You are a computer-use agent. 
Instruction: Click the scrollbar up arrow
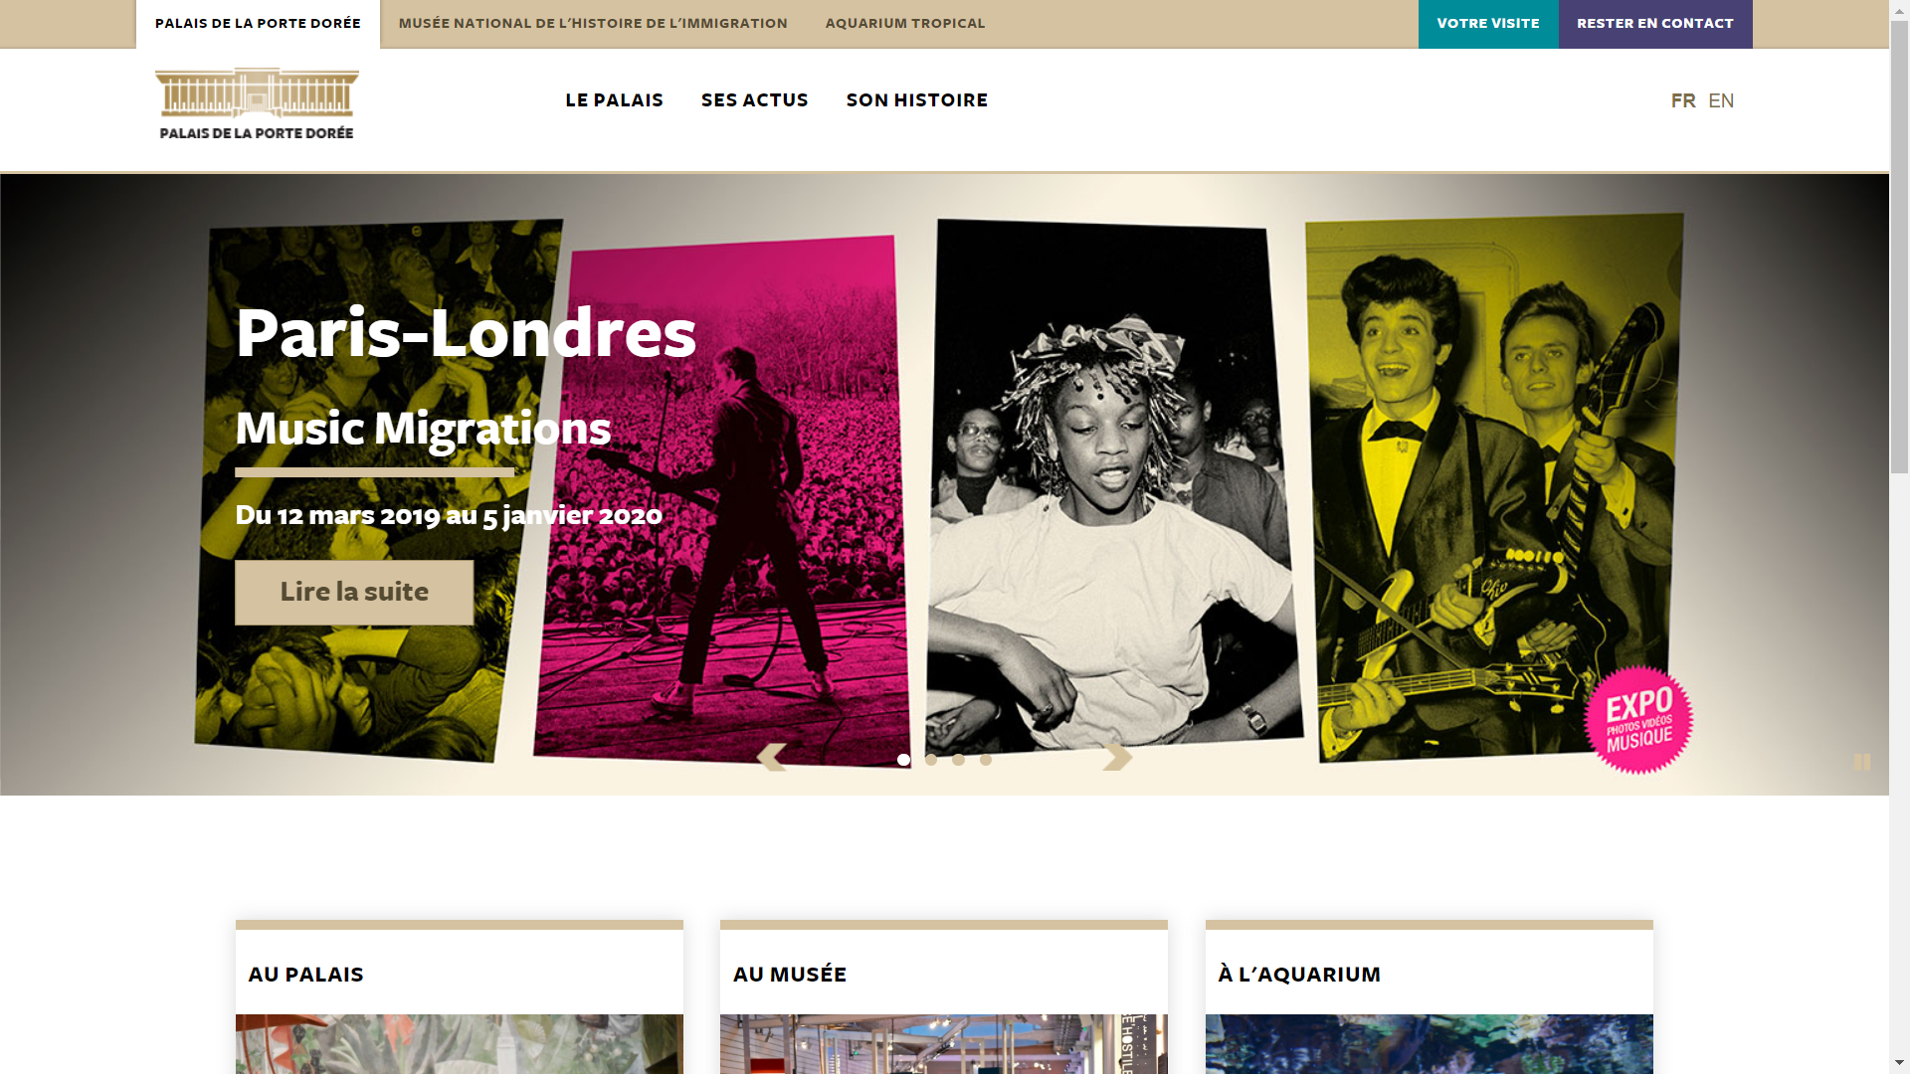(x=1900, y=10)
